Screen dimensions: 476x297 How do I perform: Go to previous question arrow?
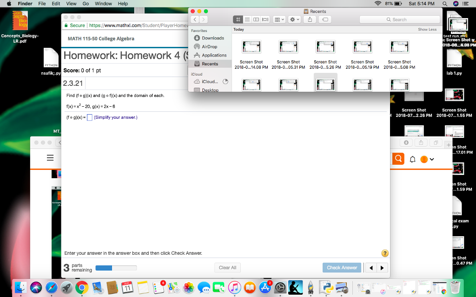click(x=371, y=268)
